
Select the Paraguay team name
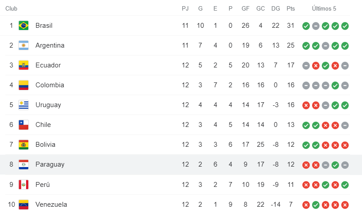pos(50,164)
